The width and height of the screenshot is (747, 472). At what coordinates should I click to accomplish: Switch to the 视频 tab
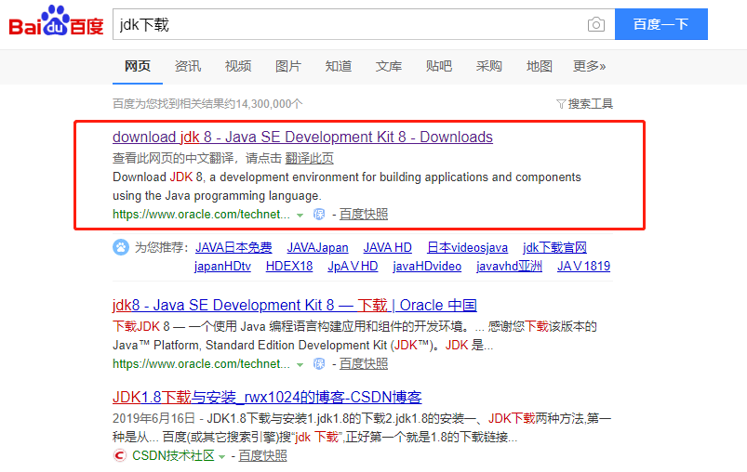(238, 66)
